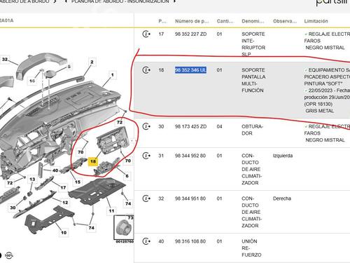
Task: Click the Observa... column header
Action: [285, 21]
